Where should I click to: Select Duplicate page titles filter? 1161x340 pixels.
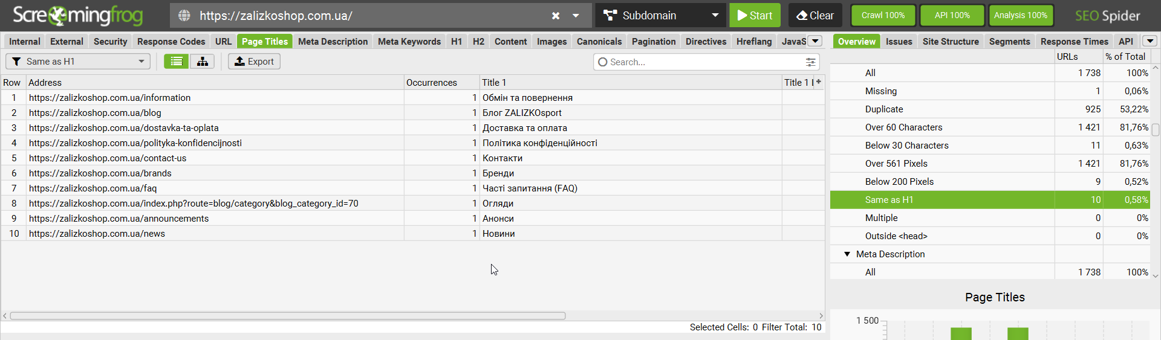coord(990,109)
